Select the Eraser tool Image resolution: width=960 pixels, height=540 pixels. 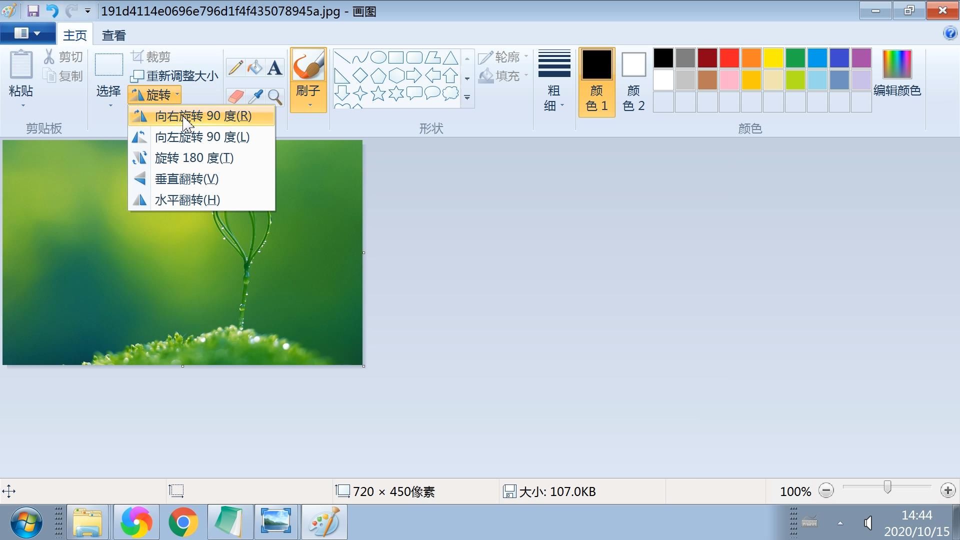(235, 96)
